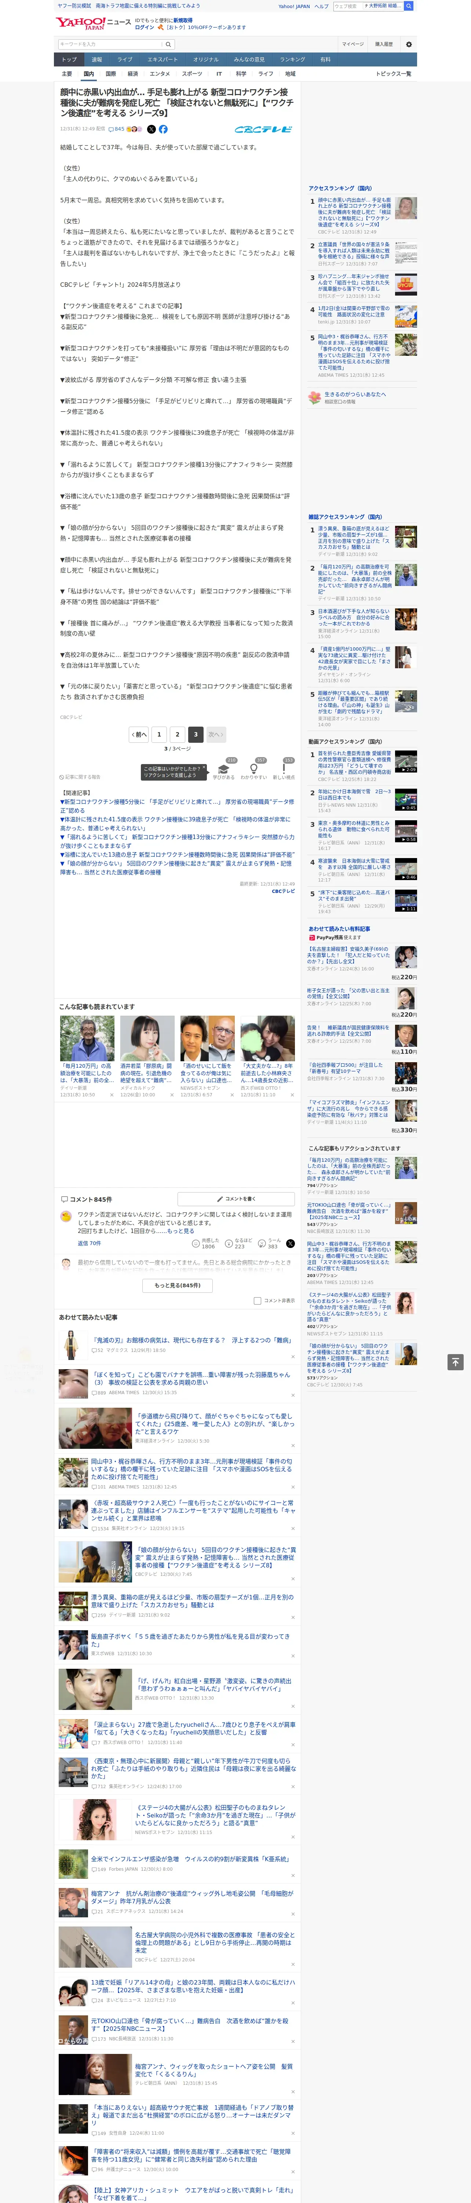Open the 購入履歴 link

[x=384, y=44]
